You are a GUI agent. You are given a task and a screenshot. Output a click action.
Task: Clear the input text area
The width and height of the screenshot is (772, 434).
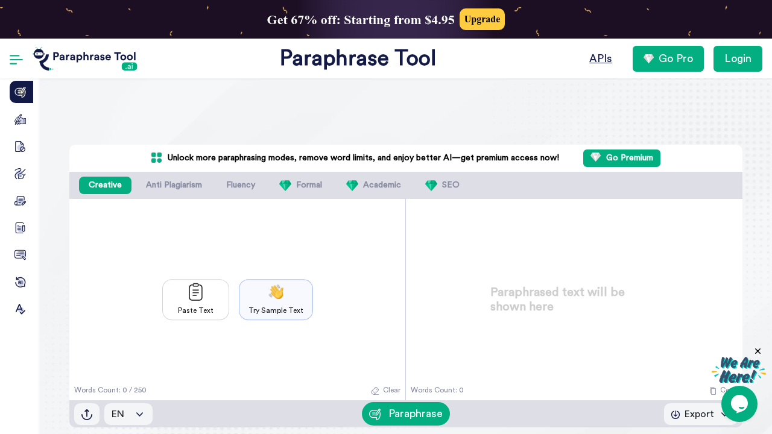(385, 390)
